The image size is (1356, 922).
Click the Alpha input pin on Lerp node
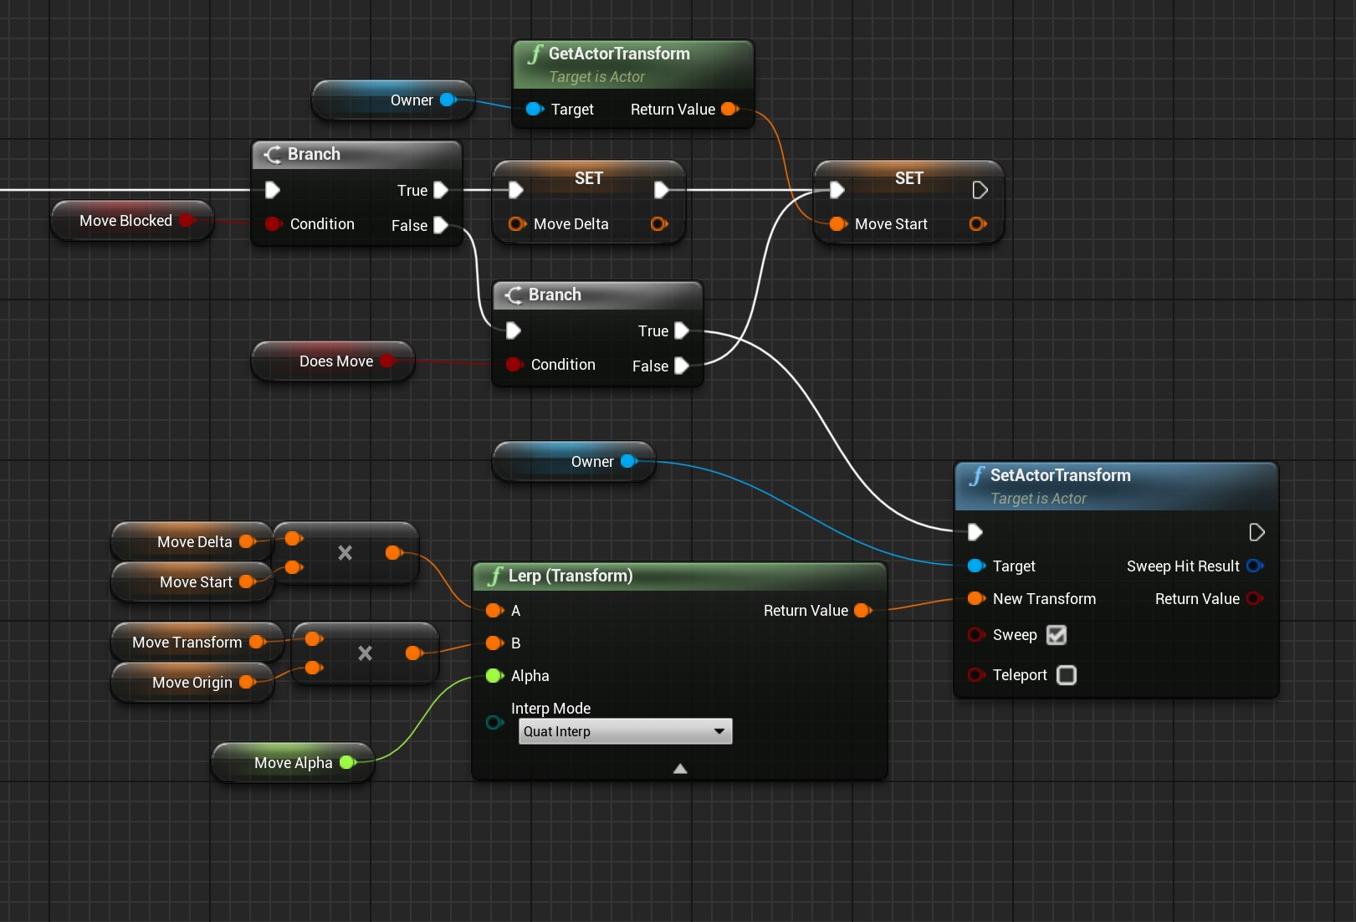tap(494, 675)
